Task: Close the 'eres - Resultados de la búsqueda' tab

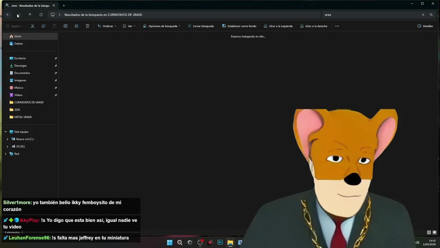Action: click(x=54, y=6)
